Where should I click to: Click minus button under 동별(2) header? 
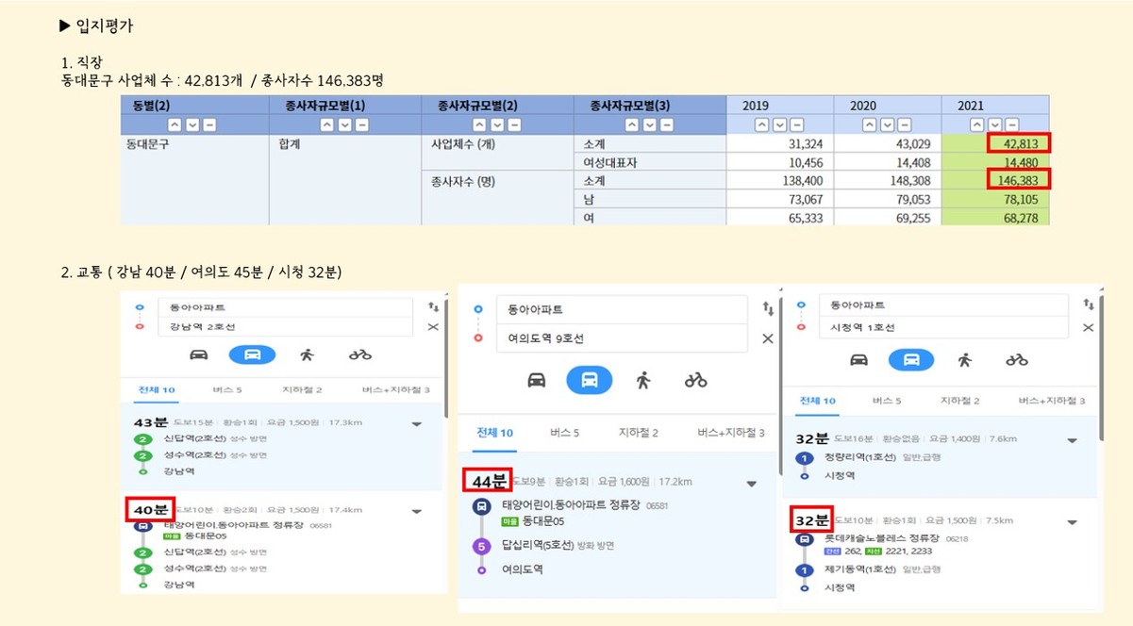[209, 124]
